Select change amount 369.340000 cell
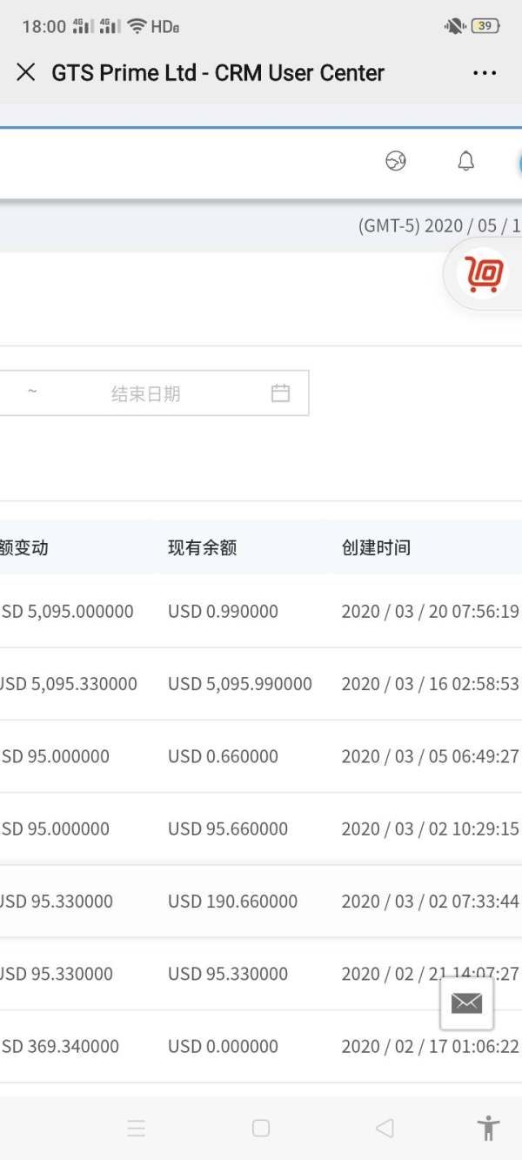The width and height of the screenshot is (522, 1160). pos(60,1047)
